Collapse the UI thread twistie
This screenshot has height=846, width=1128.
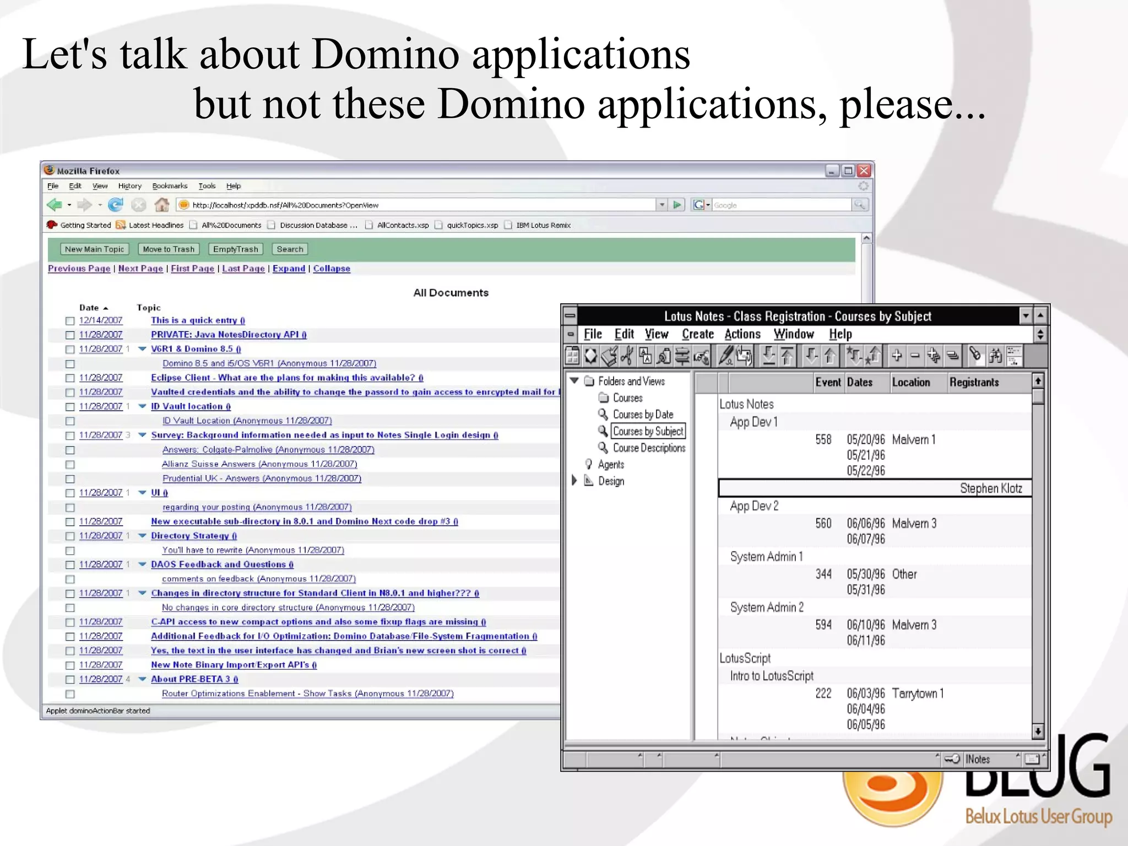coord(142,493)
